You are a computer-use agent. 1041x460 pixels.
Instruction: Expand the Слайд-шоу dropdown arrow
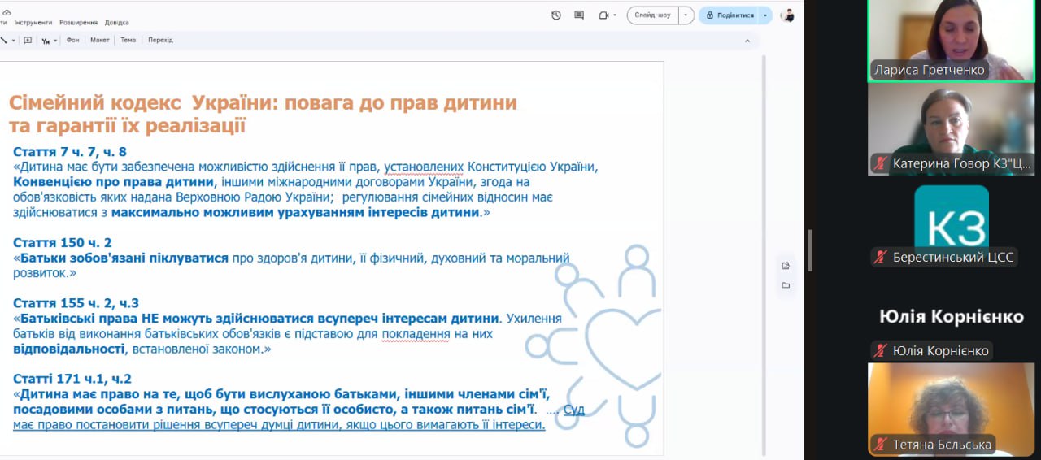tap(687, 15)
